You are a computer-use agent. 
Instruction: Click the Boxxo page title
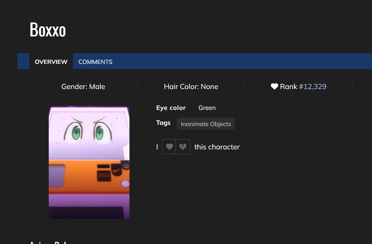[x=48, y=30]
